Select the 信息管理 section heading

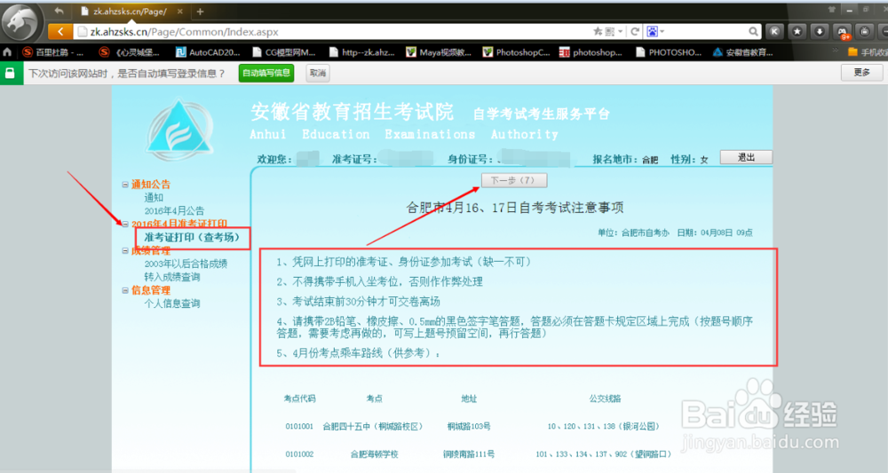[151, 290]
